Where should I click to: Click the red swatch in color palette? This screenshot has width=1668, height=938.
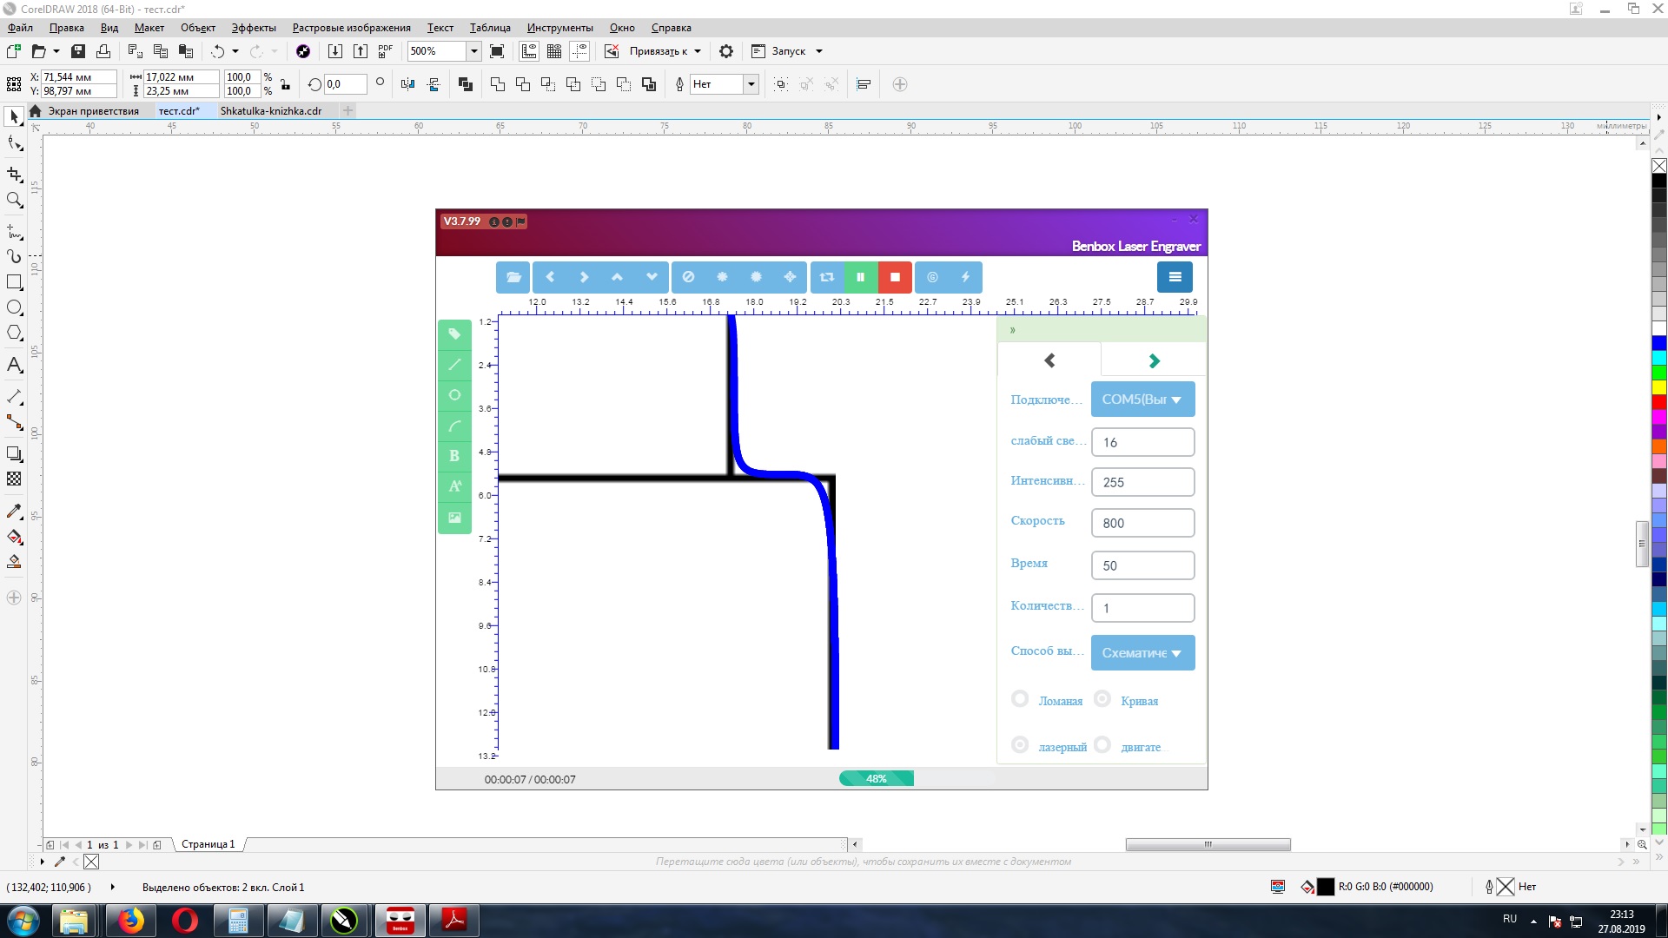[1658, 402]
